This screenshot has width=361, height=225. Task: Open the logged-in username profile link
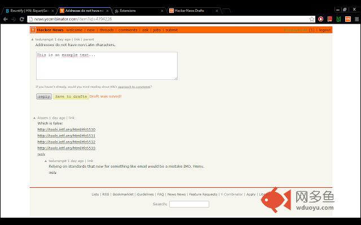(296, 30)
